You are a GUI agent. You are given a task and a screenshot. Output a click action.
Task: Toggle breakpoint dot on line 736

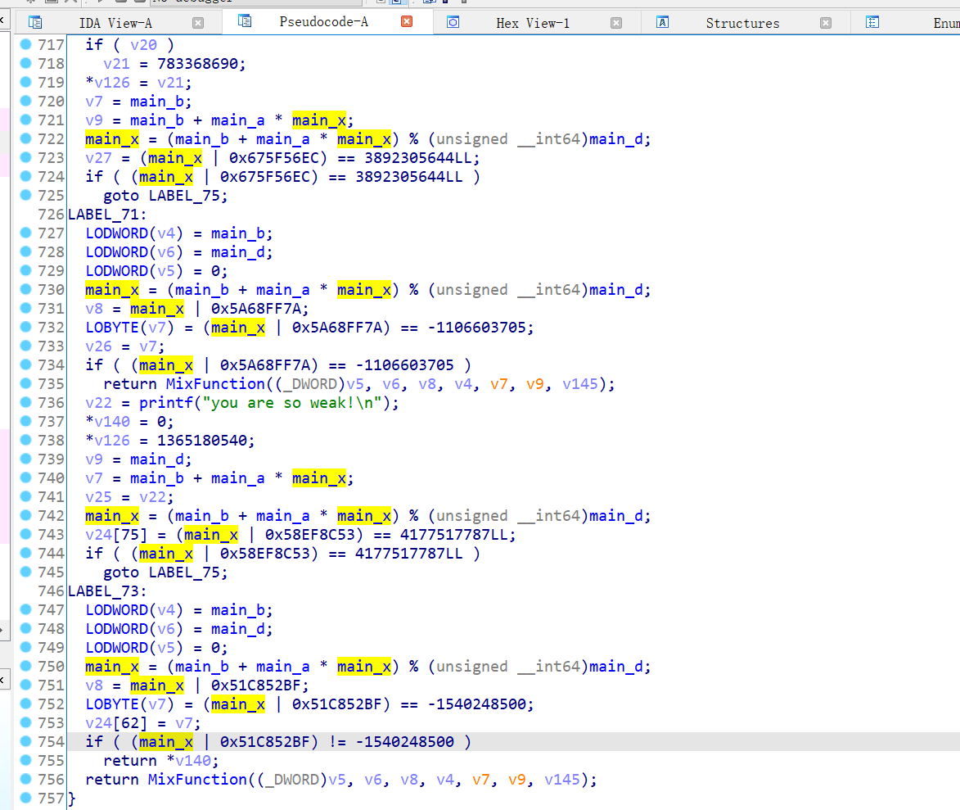(25, 403)
